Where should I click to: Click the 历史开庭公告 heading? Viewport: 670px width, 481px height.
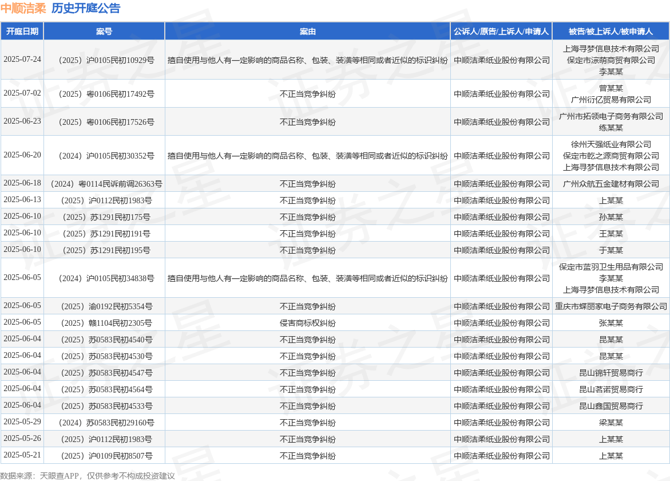86,8
